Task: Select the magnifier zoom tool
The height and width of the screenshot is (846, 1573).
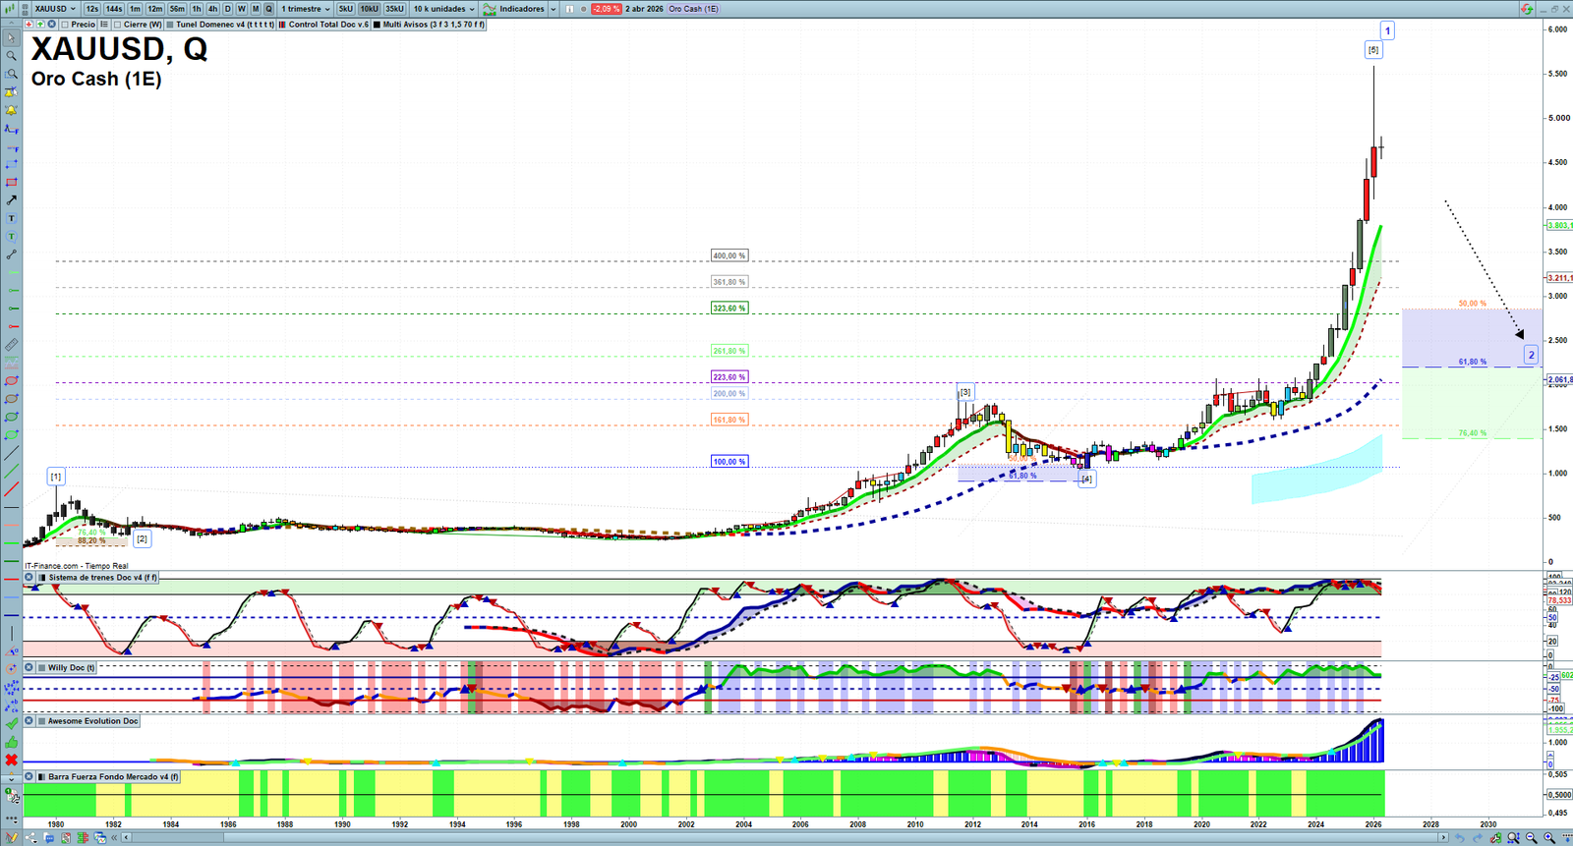Action: click(x=12, y=56)
